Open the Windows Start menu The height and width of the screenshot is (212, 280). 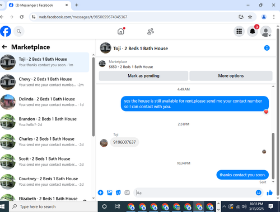[x=2, y=206]
